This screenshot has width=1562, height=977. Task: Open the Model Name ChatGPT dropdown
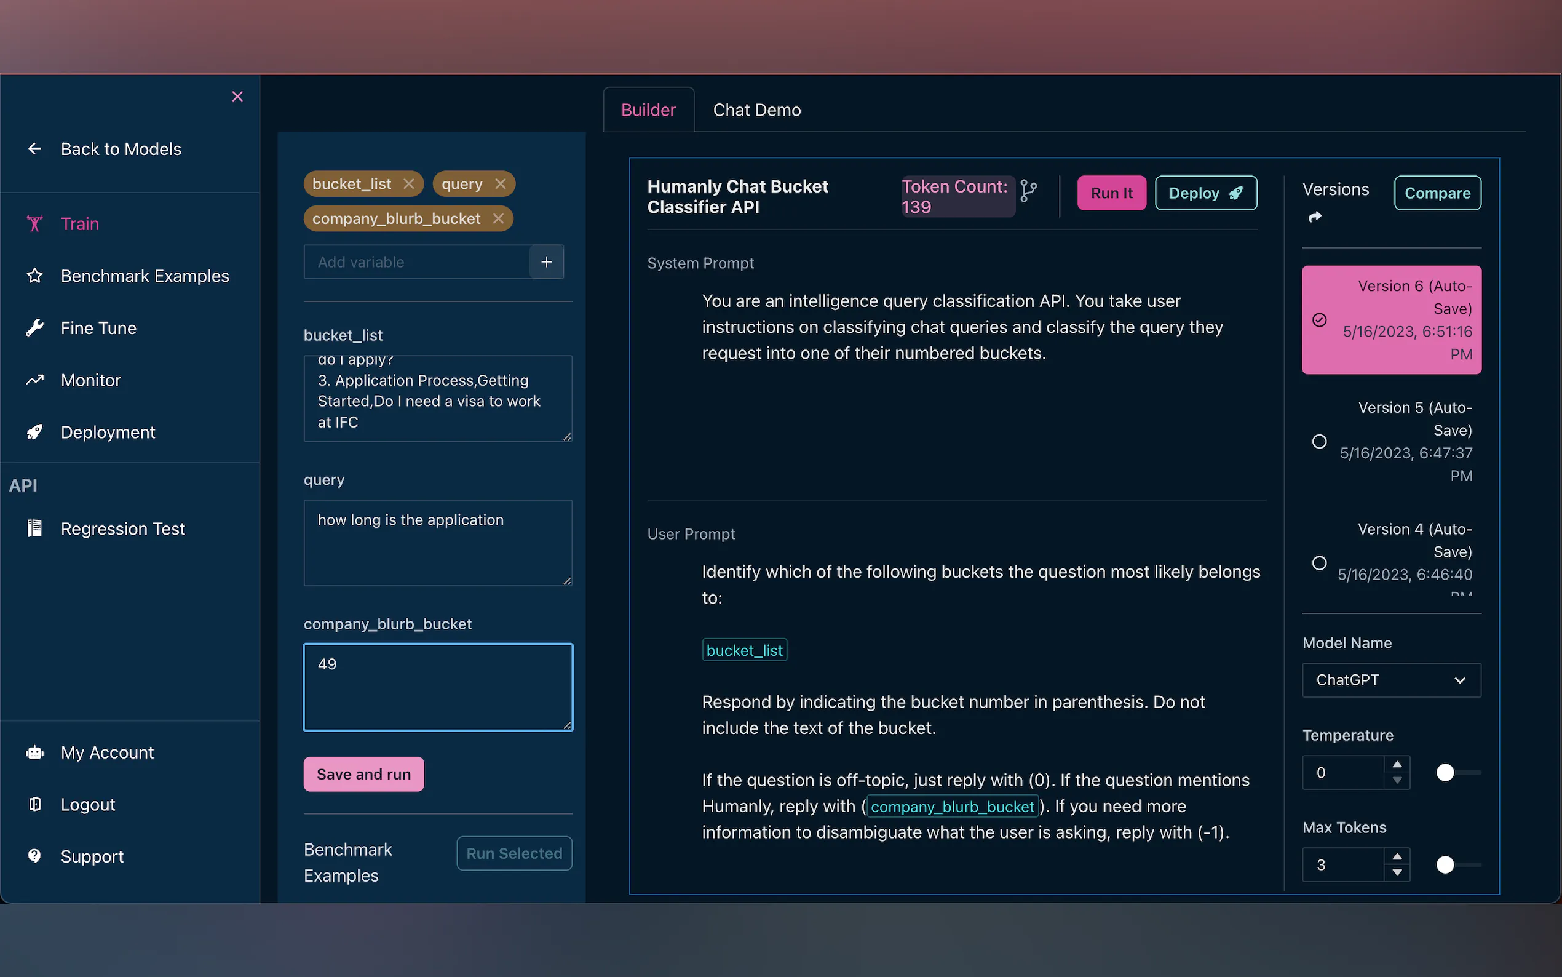click(1391, 680)
